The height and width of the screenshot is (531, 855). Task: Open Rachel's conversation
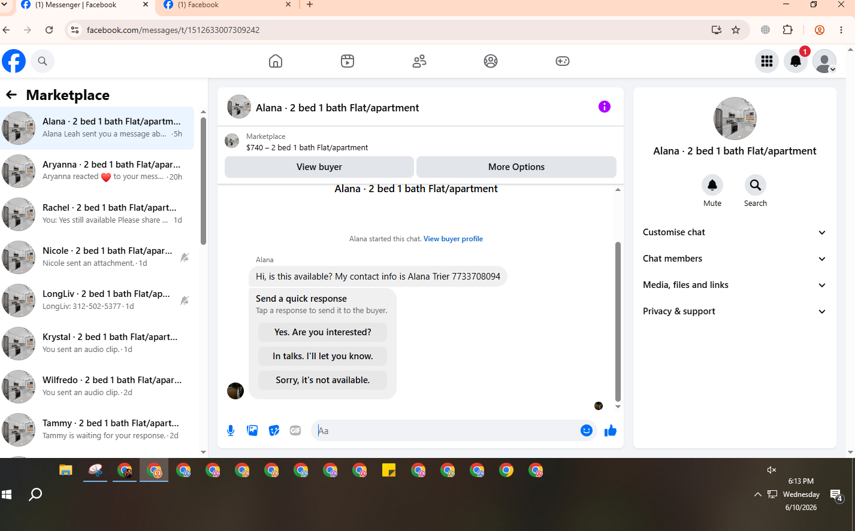pos(97,214)
